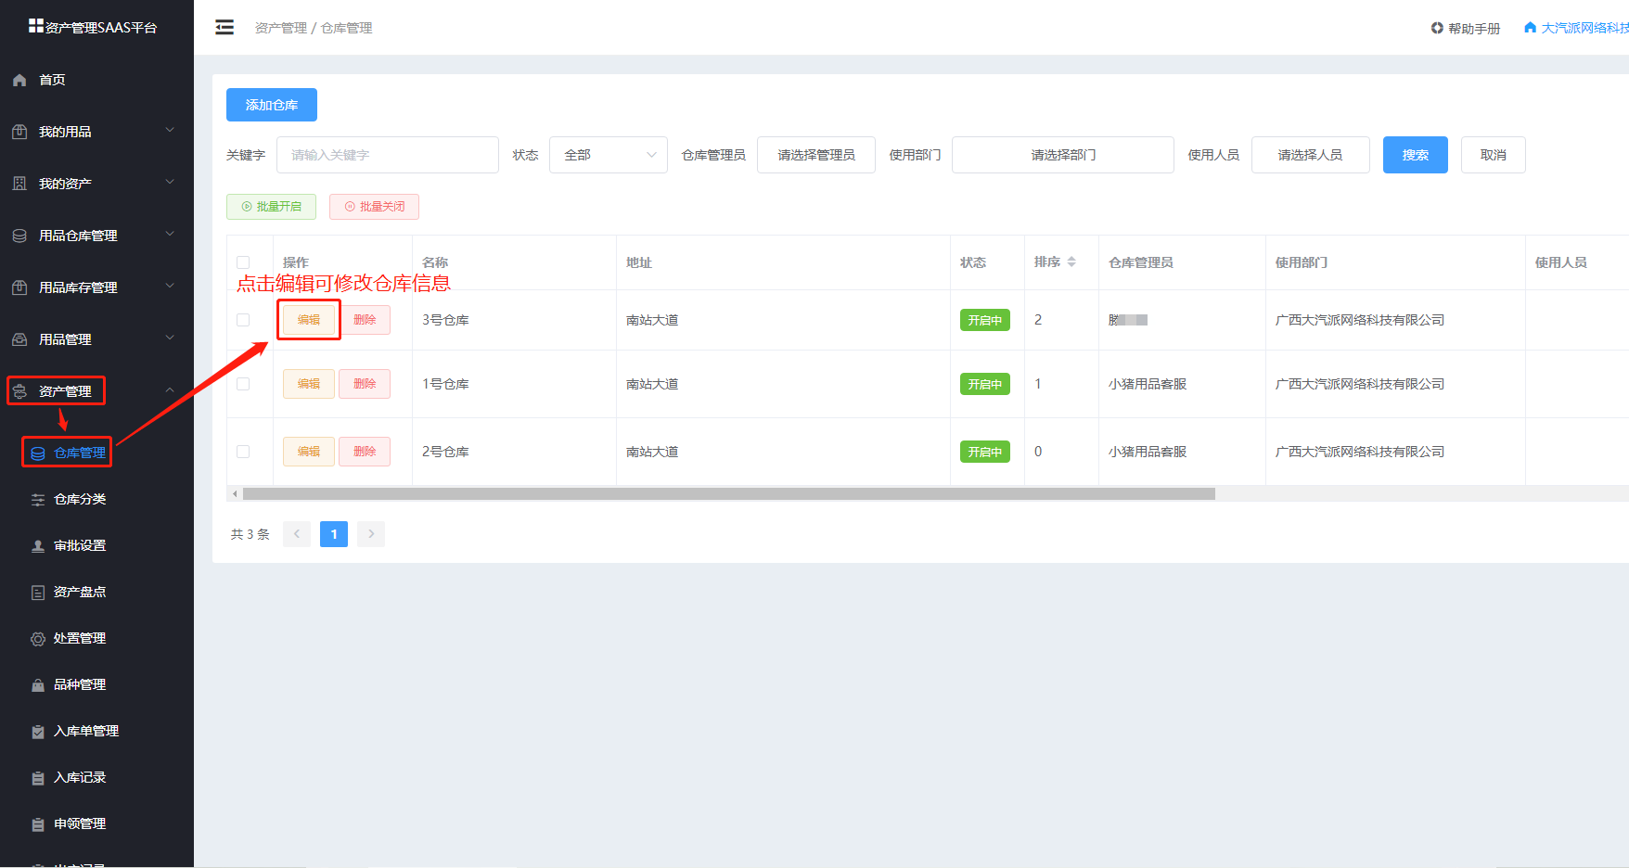Check the box for 3号仓库 row
1629x868 pixels.
coord(243,320)
